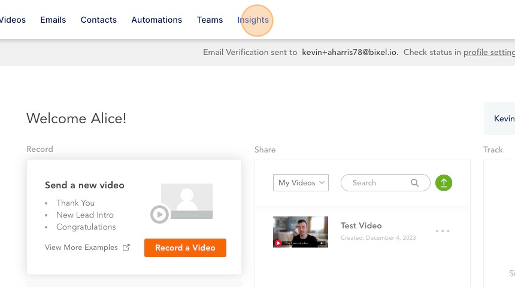Click the green upload video icon
This screenshot has width=515, height=287.
pyautogui.click(x=443, y=183)
